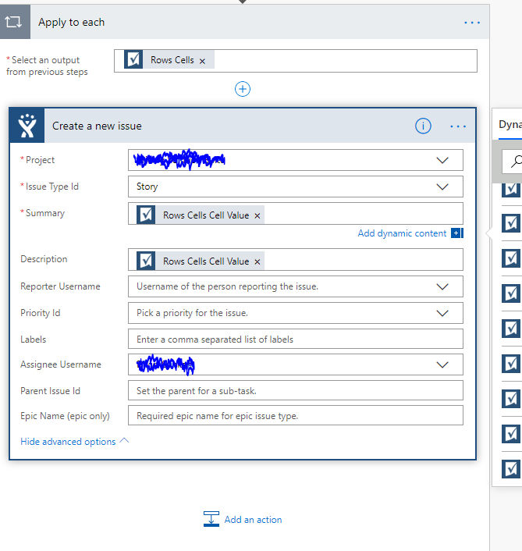Expand the Priority Id dropdown
522x551 pixels.
click(x=442, y=313)
